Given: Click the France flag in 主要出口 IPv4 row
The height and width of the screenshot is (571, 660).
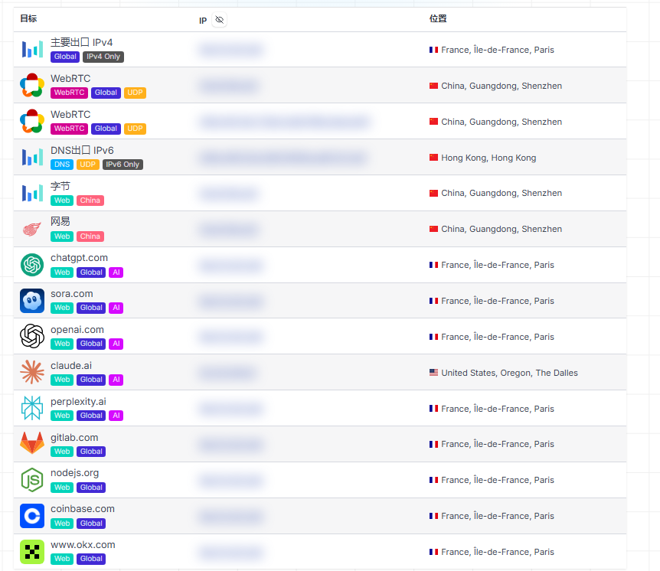Looking at the screenshot, I should pyautogui.click(x=433, y=50).
